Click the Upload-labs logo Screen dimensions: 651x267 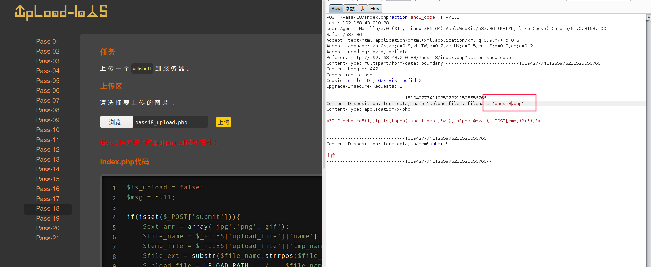(61, 12)
